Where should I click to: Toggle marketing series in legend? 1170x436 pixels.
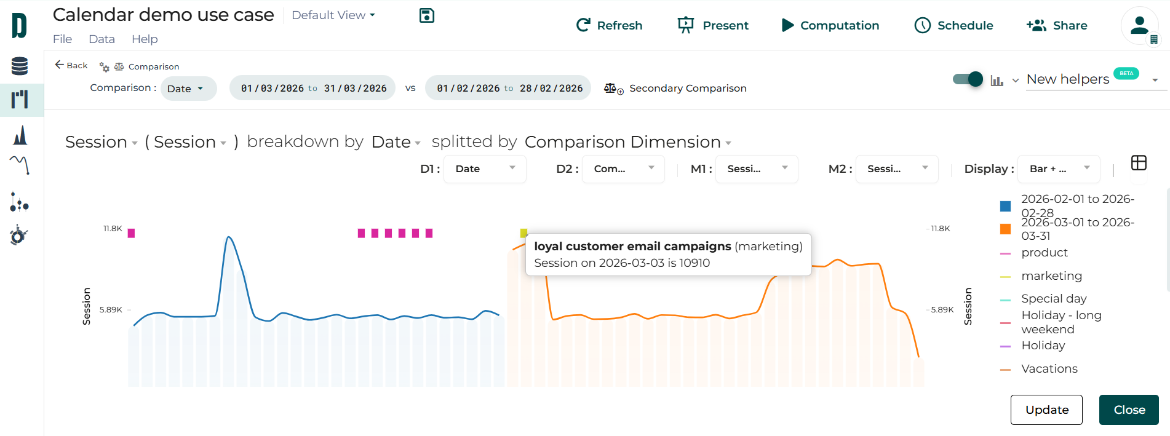point(1051,276)
